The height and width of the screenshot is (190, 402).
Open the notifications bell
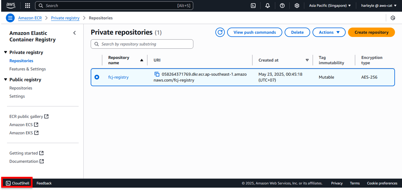[x=268, y=6]
